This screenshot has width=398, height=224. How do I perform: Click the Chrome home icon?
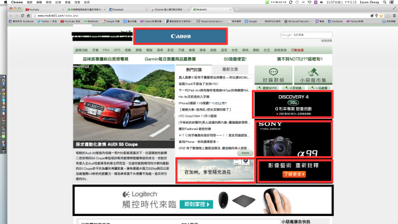(x=28, y=16)
